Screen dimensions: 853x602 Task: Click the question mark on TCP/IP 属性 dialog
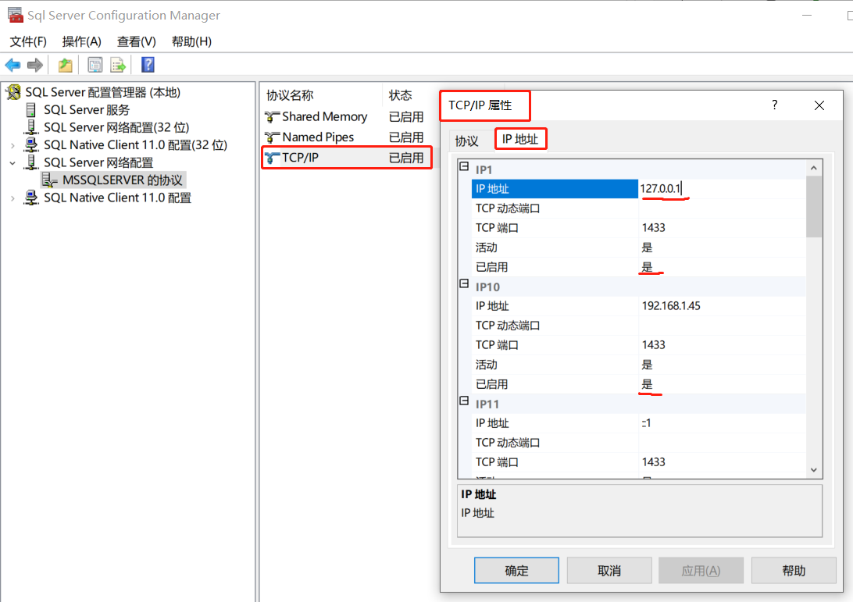click(774, 105)
